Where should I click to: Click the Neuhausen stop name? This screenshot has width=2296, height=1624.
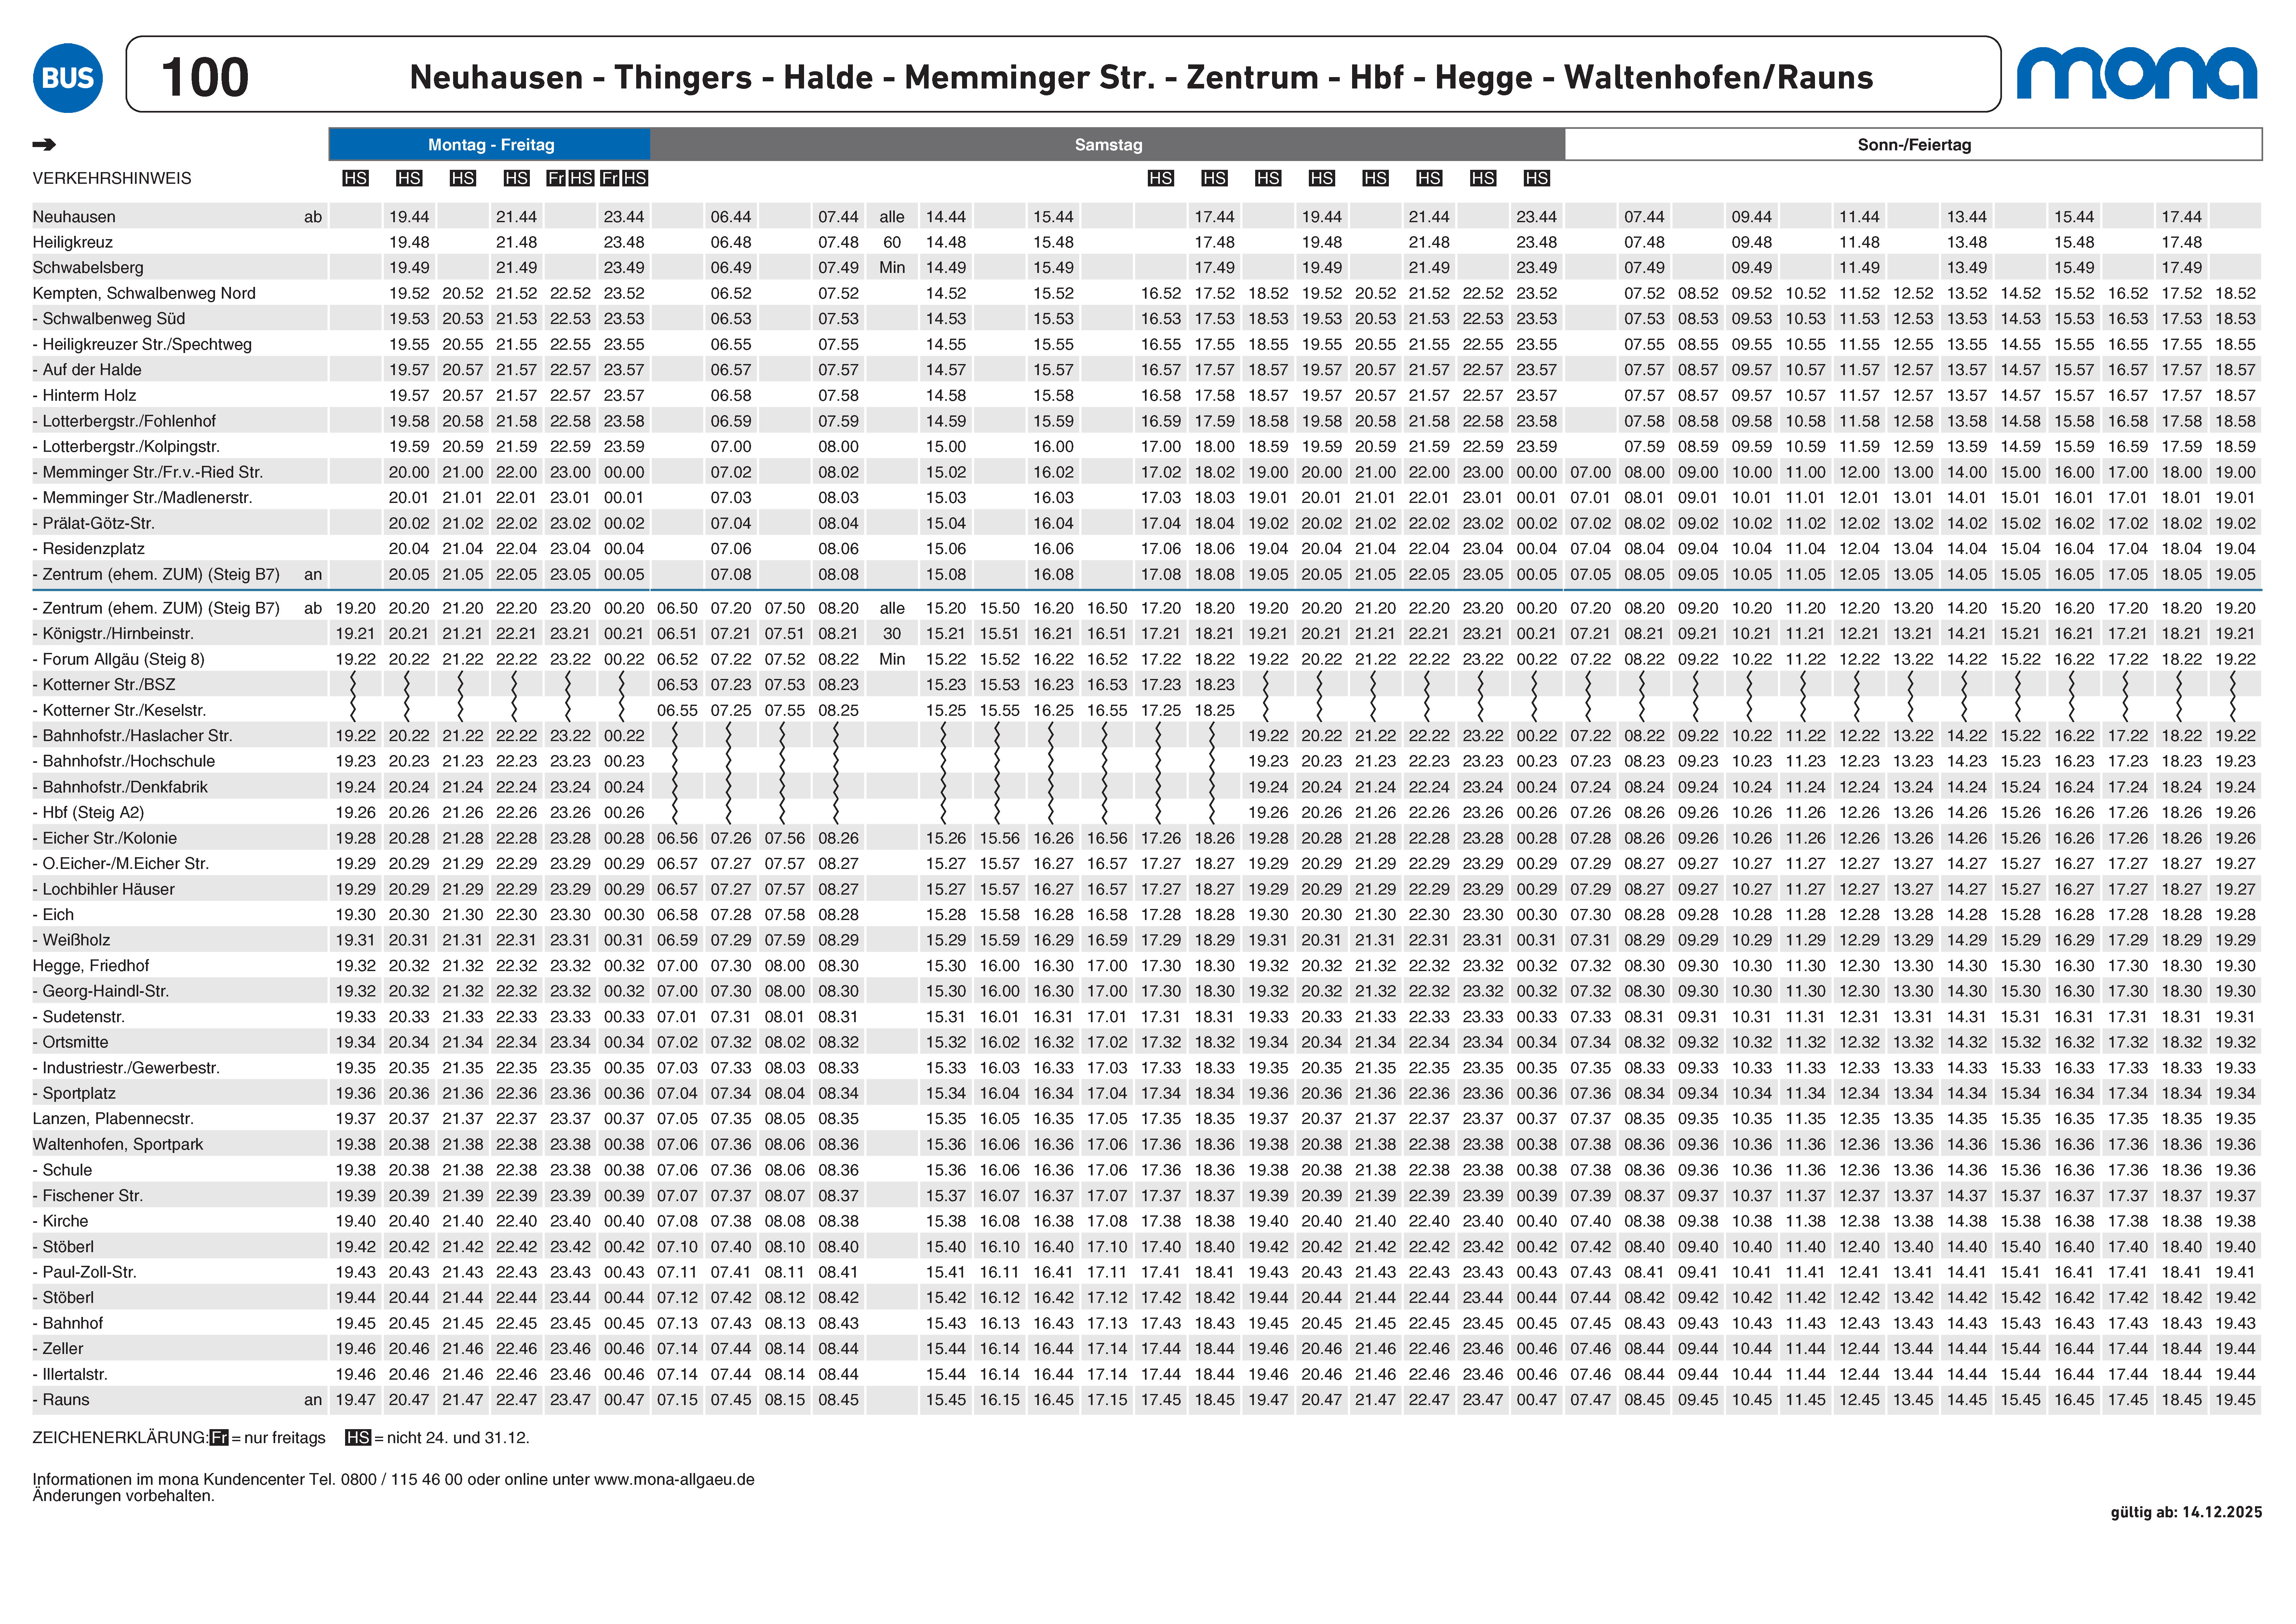(74, 217)
